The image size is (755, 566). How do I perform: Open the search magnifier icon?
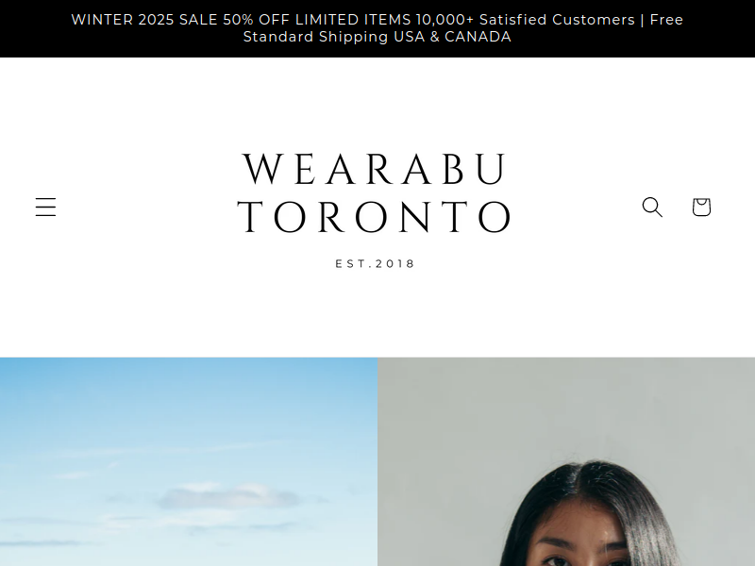tap(652, 207)
